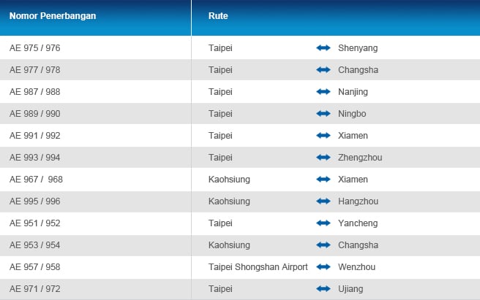Click the Changsha destination in AE 977 row
The height and width of the screenshot is (300, 480).
358,70
